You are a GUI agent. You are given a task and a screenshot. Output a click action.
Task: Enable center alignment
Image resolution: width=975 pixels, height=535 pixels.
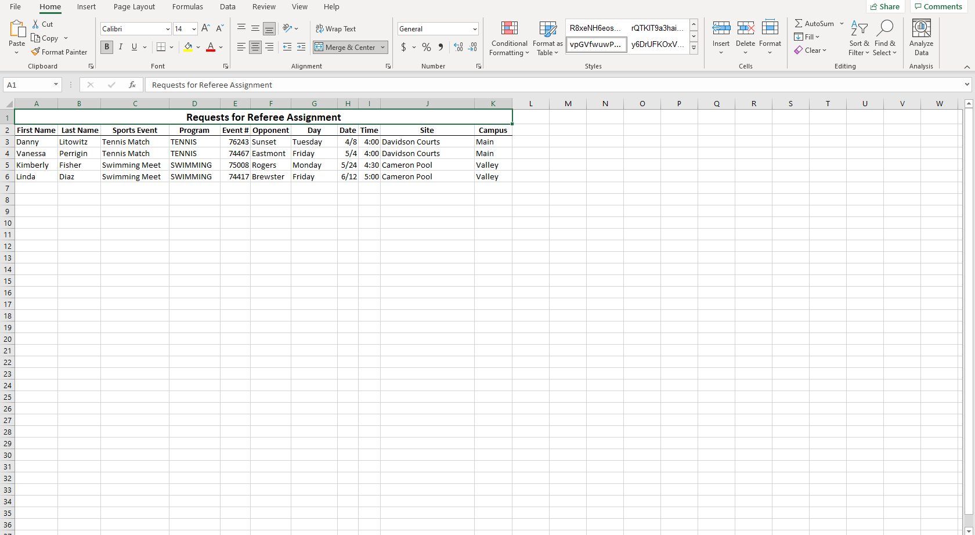(255, 47)
